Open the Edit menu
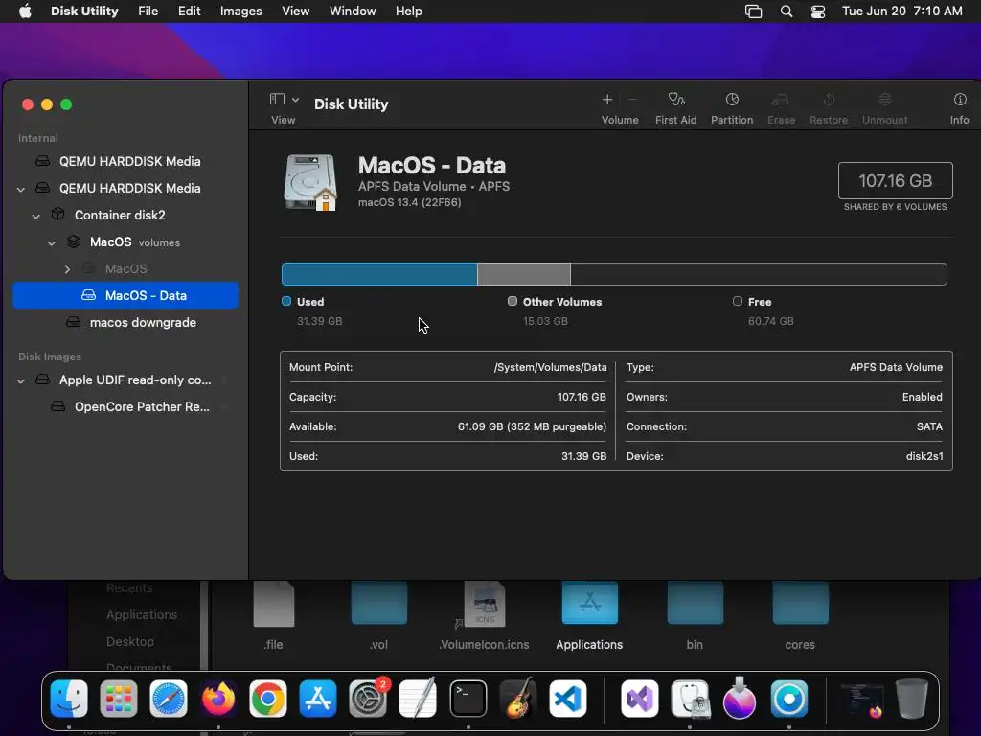The image size is (981, 736). tap(189, 11)
